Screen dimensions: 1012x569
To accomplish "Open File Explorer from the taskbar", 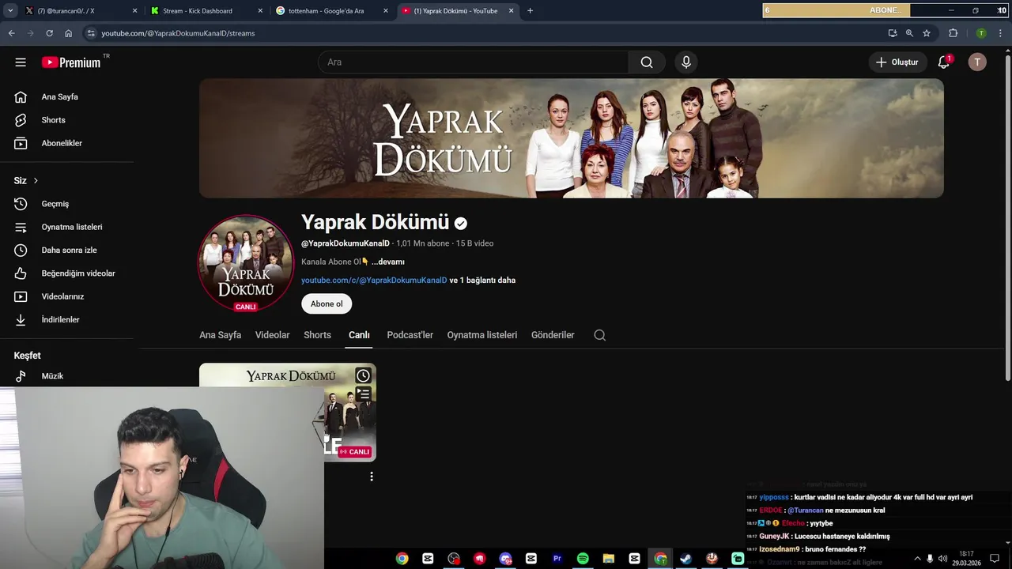I will 608,559.
